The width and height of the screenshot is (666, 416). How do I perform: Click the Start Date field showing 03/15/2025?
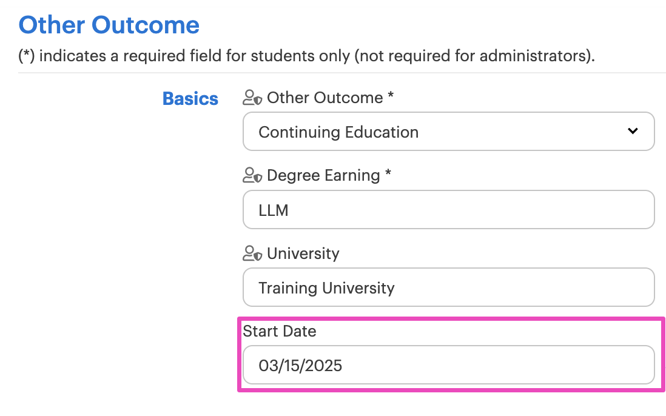coord(448,365)
